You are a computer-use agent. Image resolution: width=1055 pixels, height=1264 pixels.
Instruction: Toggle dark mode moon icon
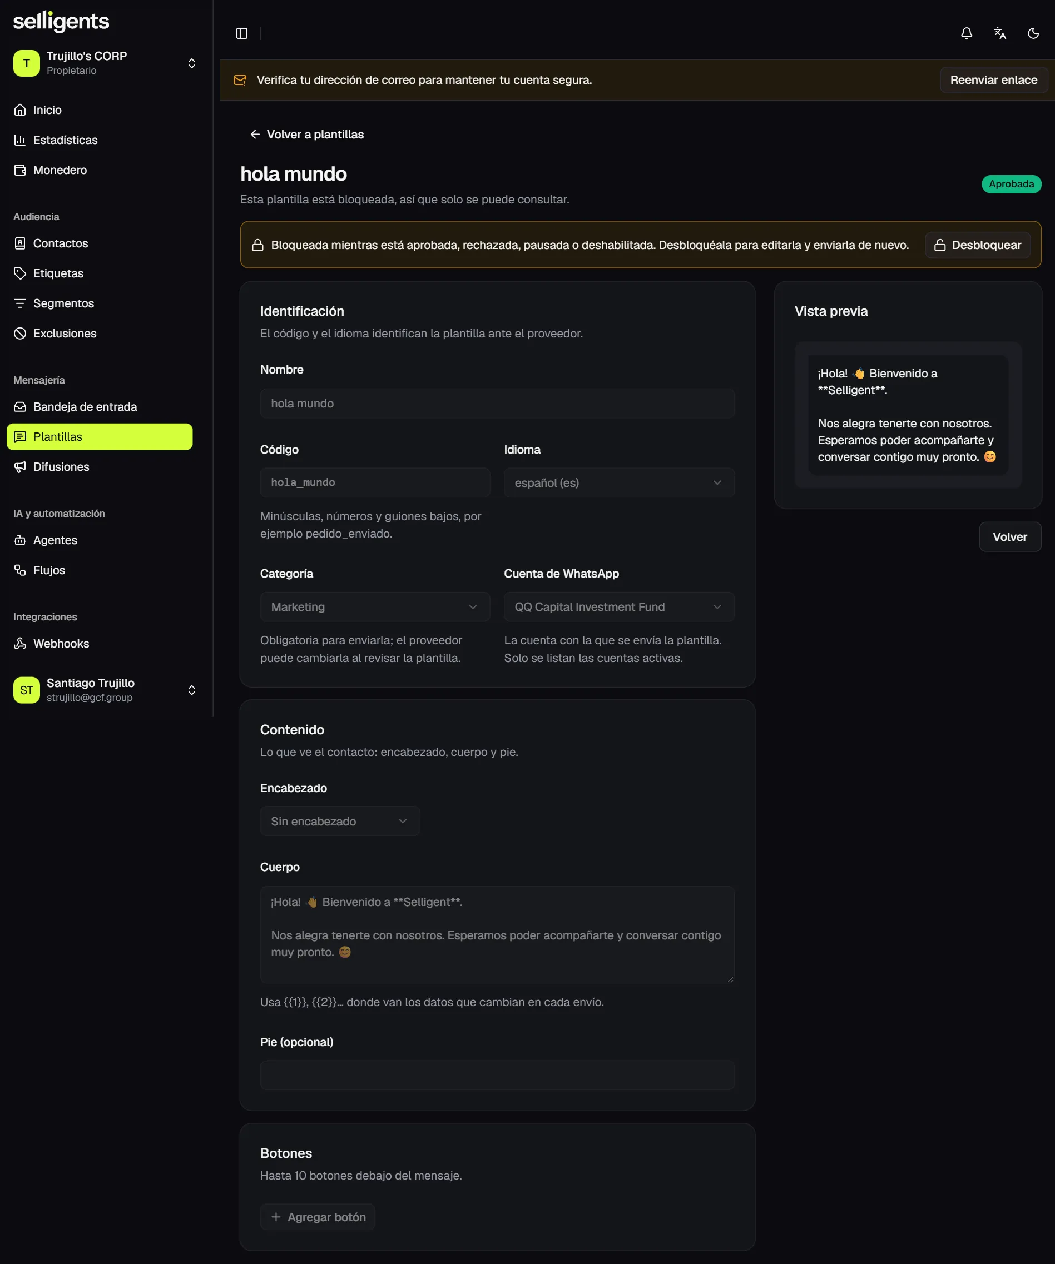[x=1033, y=33]
